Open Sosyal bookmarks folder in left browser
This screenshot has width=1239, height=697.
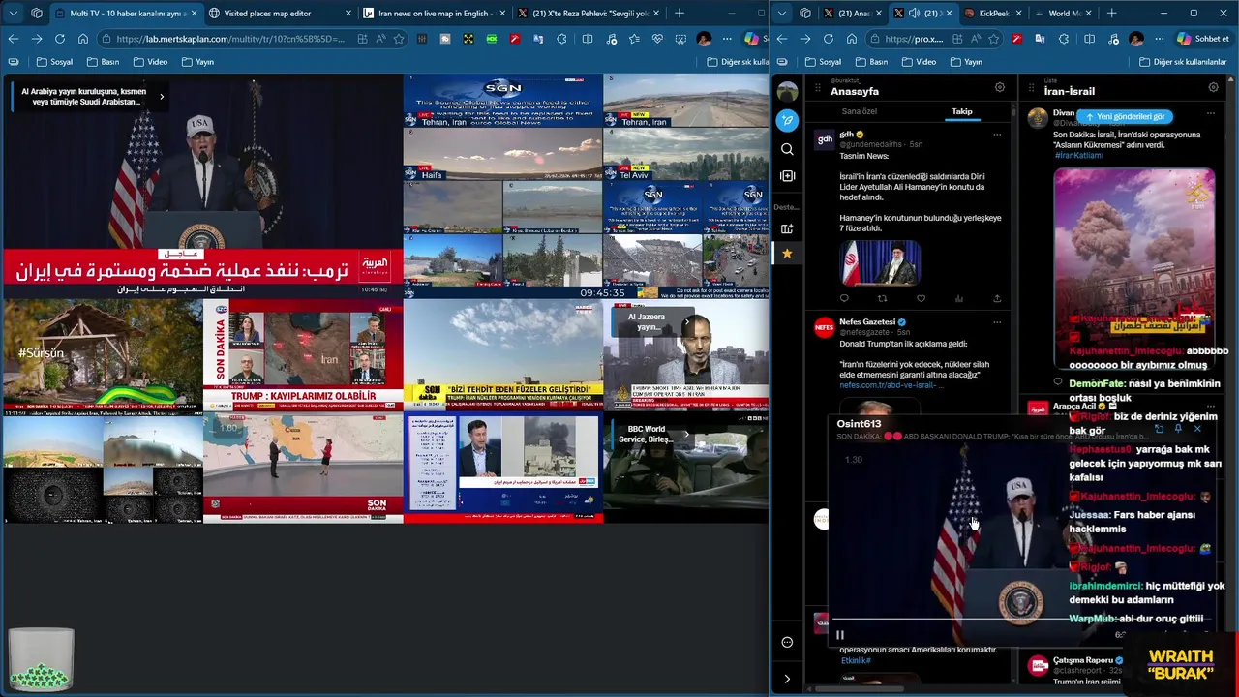click(x=54, y=62)
